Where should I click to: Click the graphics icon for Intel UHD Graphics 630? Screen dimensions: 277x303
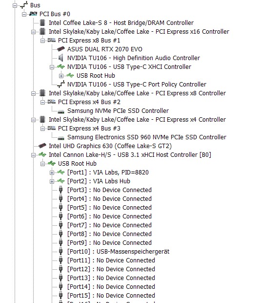pyautogui.click(x=42, y=146)
